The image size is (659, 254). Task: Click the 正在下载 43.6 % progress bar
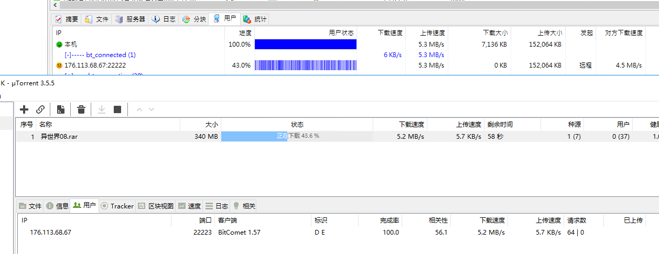297,136
